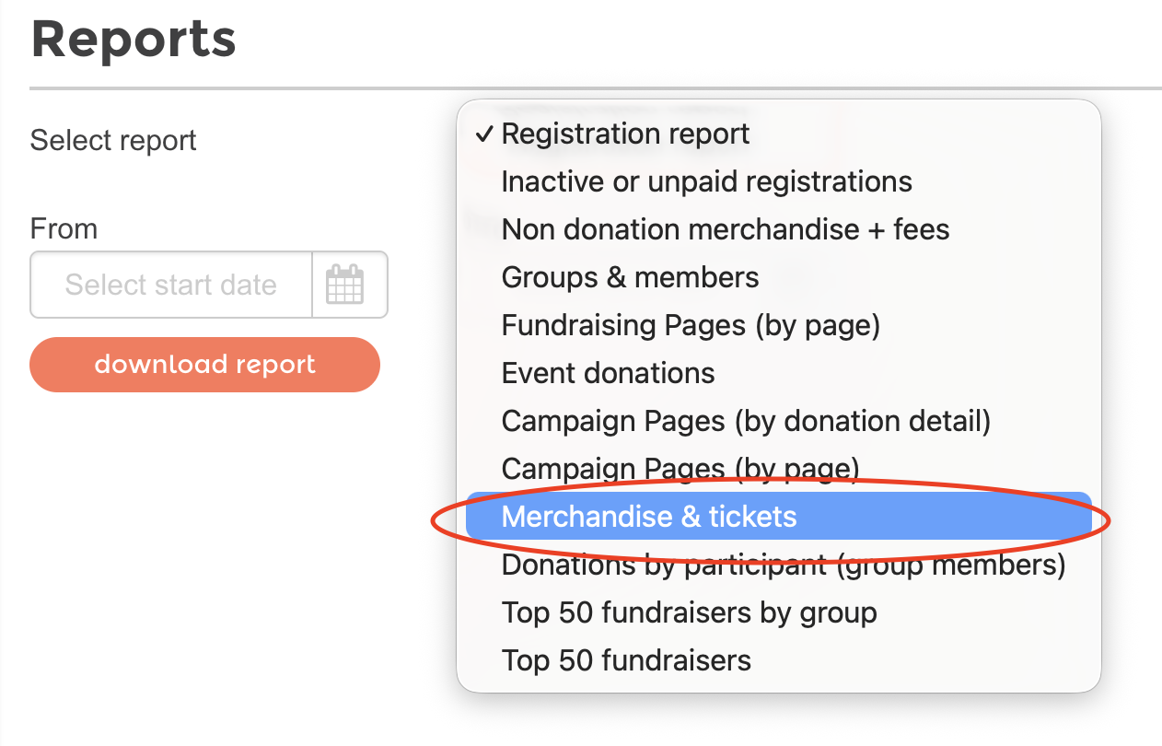The height and width of the screenshot is (746, 1162).
Task: Pick Donations by participant (group members)
Action: point(778,565)
